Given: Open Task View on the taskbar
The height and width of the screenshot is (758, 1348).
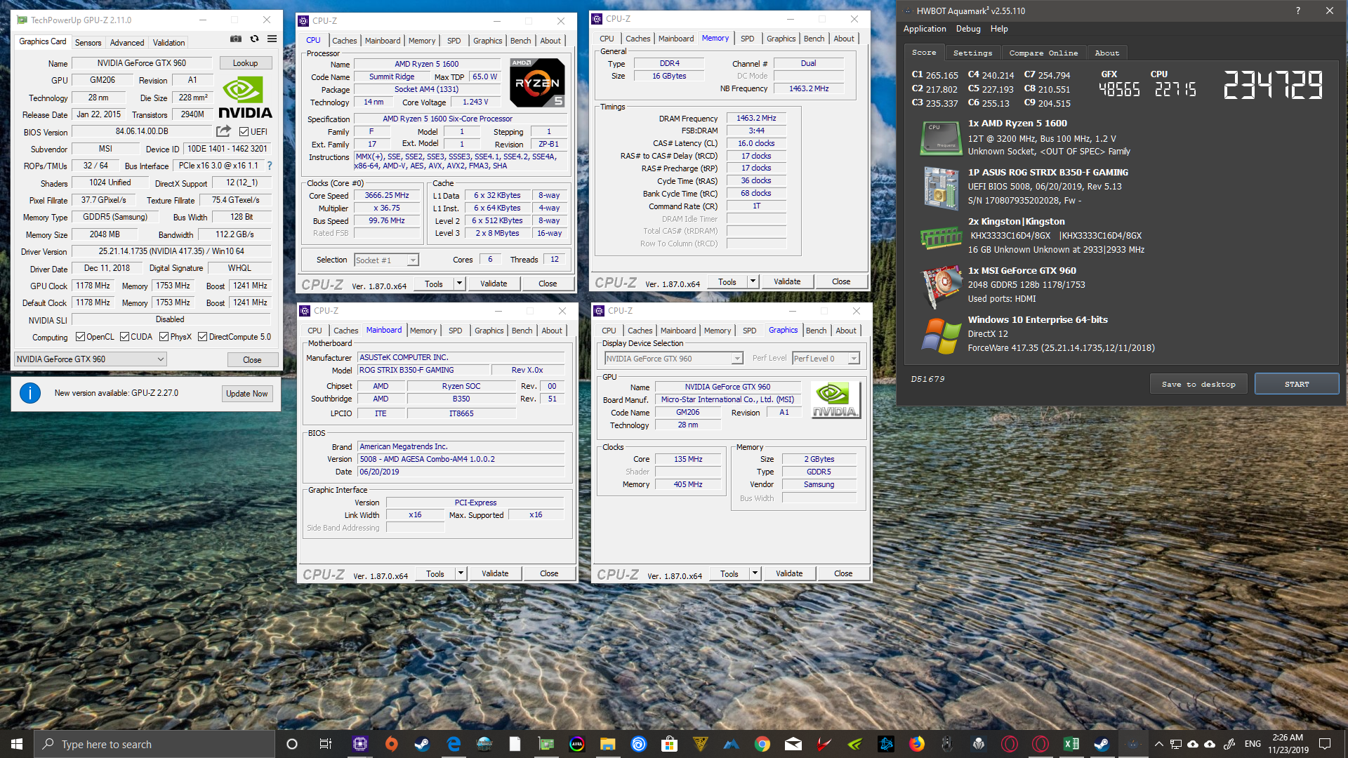Looking at the screenshot, I should 325,744.
